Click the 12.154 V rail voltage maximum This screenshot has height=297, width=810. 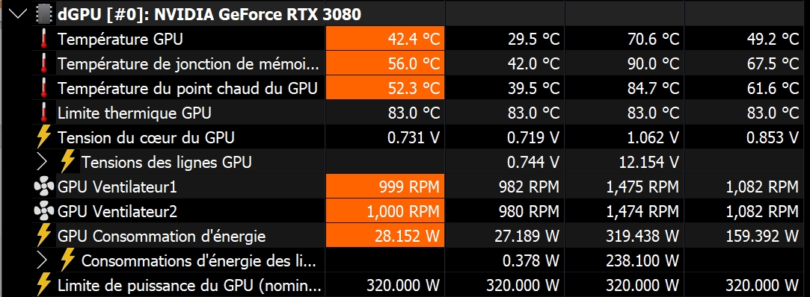click(x=649, y=163)
